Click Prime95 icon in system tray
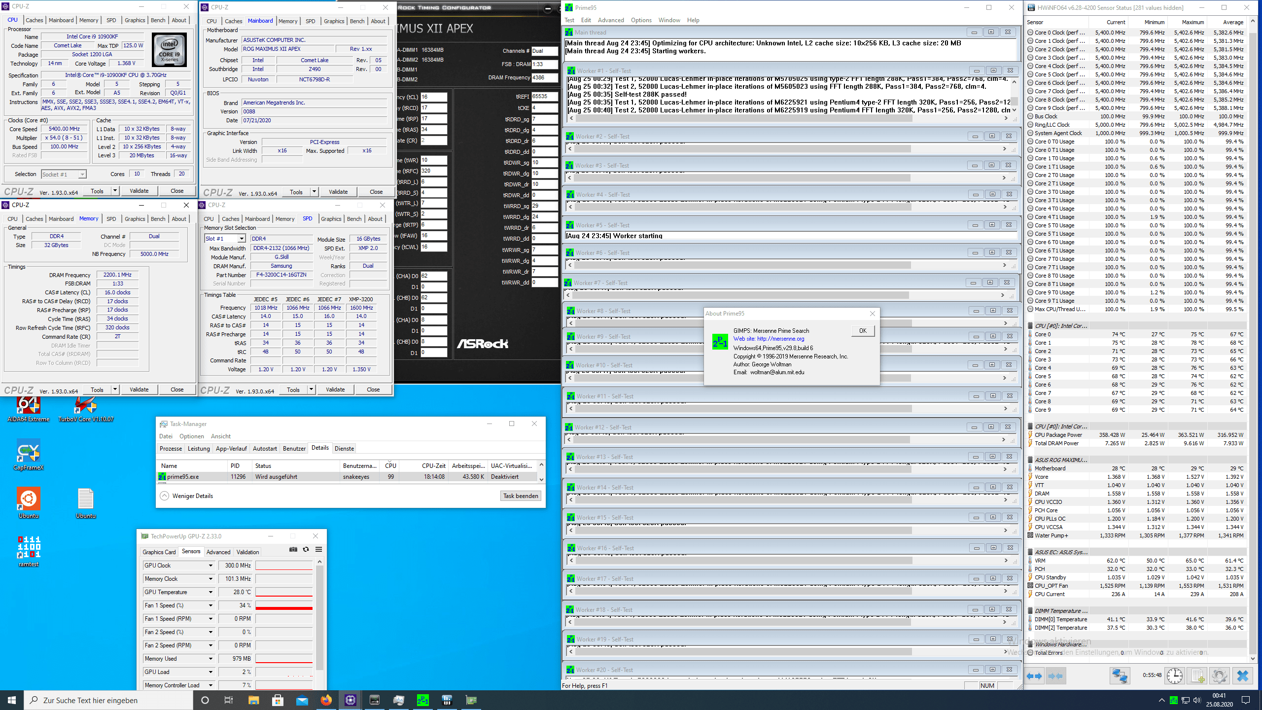 click(1173, 700)
